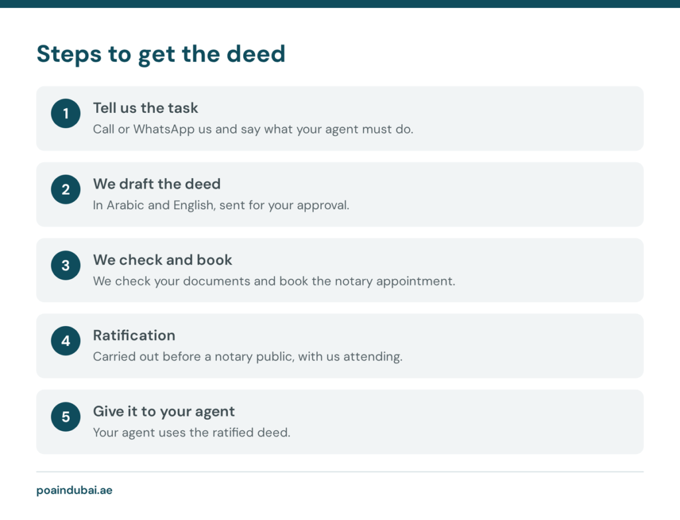Click the step 5 number badge
The width and height of the screenshot is (680, 520).
pos(66,417)
